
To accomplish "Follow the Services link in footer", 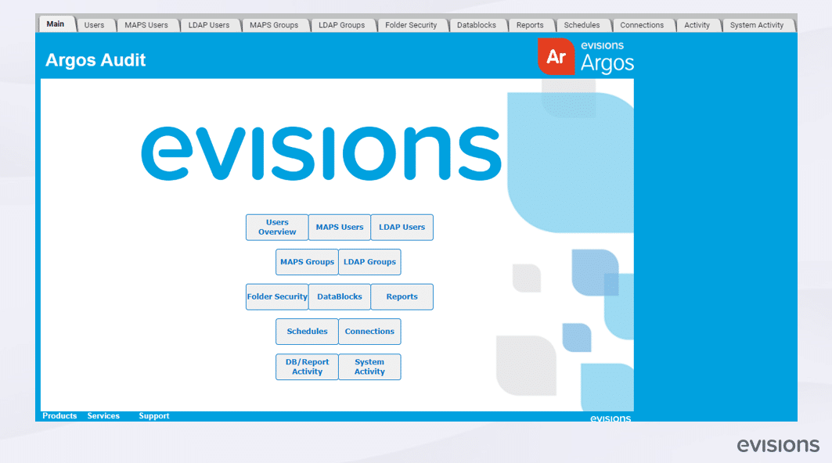I will tap(103, 416).
